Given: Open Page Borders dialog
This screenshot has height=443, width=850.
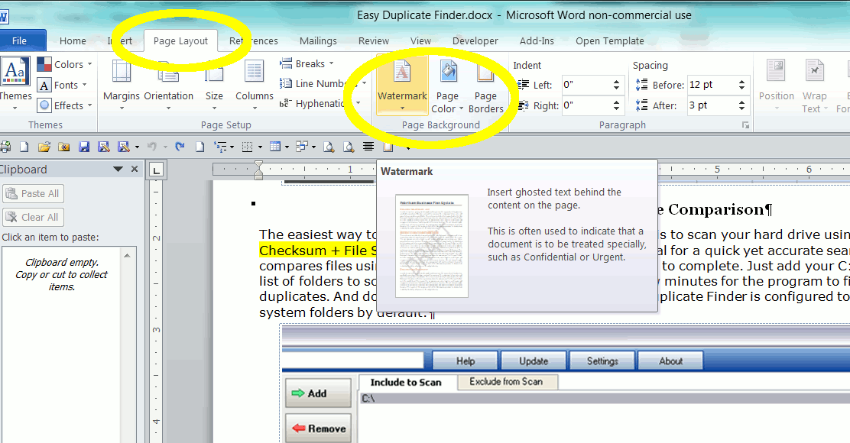Looking at the screenshot, I should click(485, 86).
